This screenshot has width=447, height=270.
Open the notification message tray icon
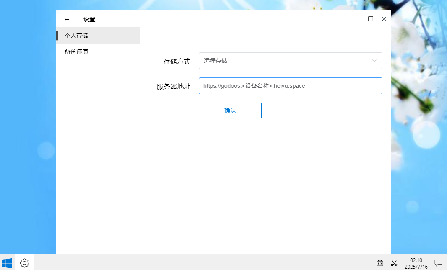coord(438,263)
